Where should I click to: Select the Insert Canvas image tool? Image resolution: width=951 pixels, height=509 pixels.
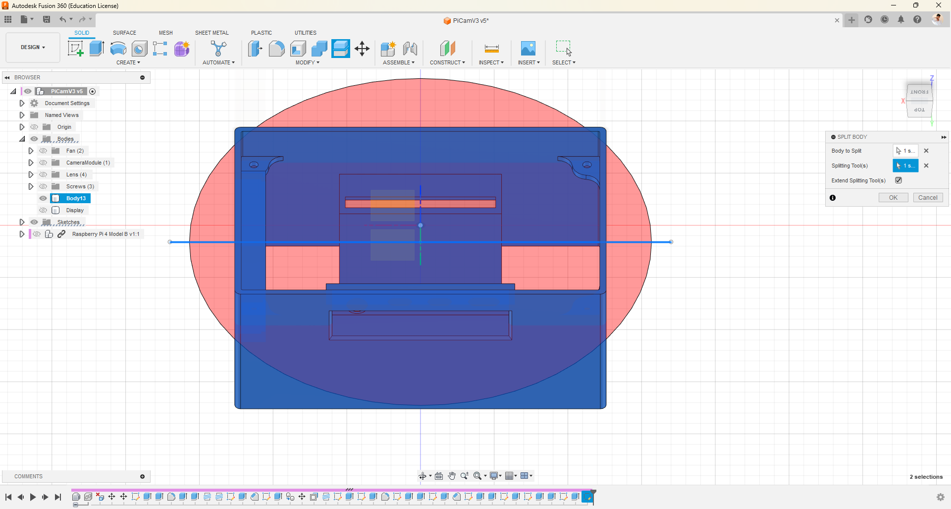pos(528,49)
